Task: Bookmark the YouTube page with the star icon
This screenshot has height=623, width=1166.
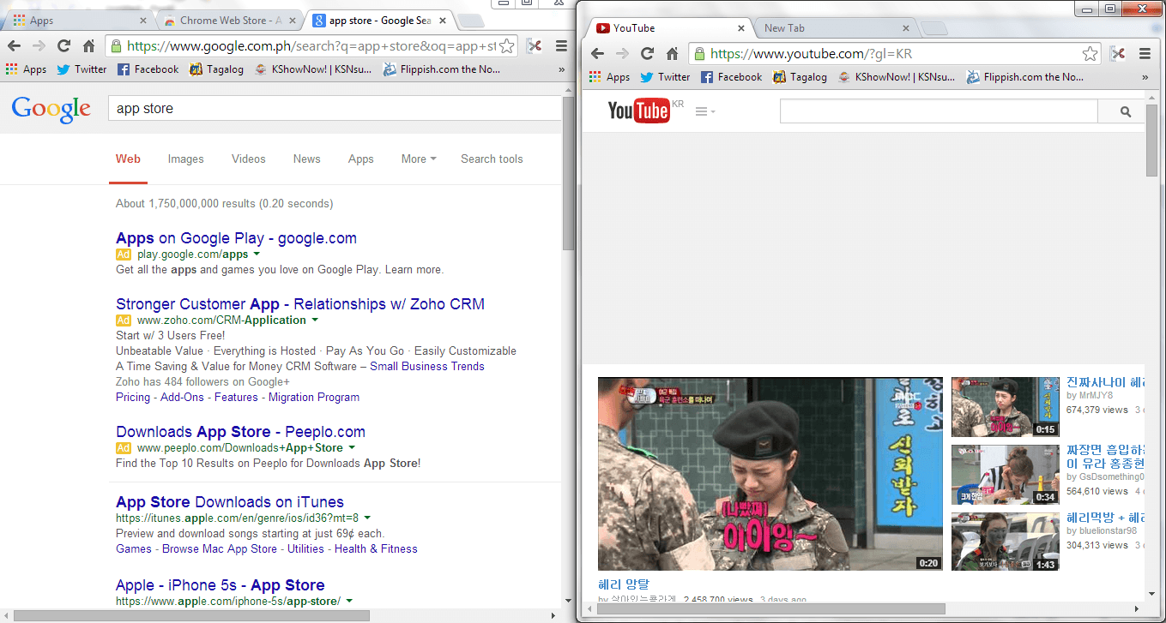Action: (1090, 52)
